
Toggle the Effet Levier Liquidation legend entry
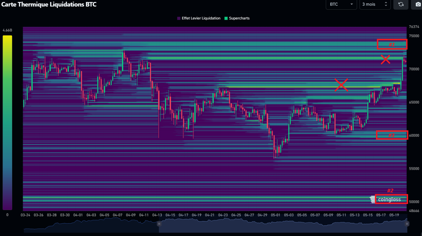(x=199, y=18)
